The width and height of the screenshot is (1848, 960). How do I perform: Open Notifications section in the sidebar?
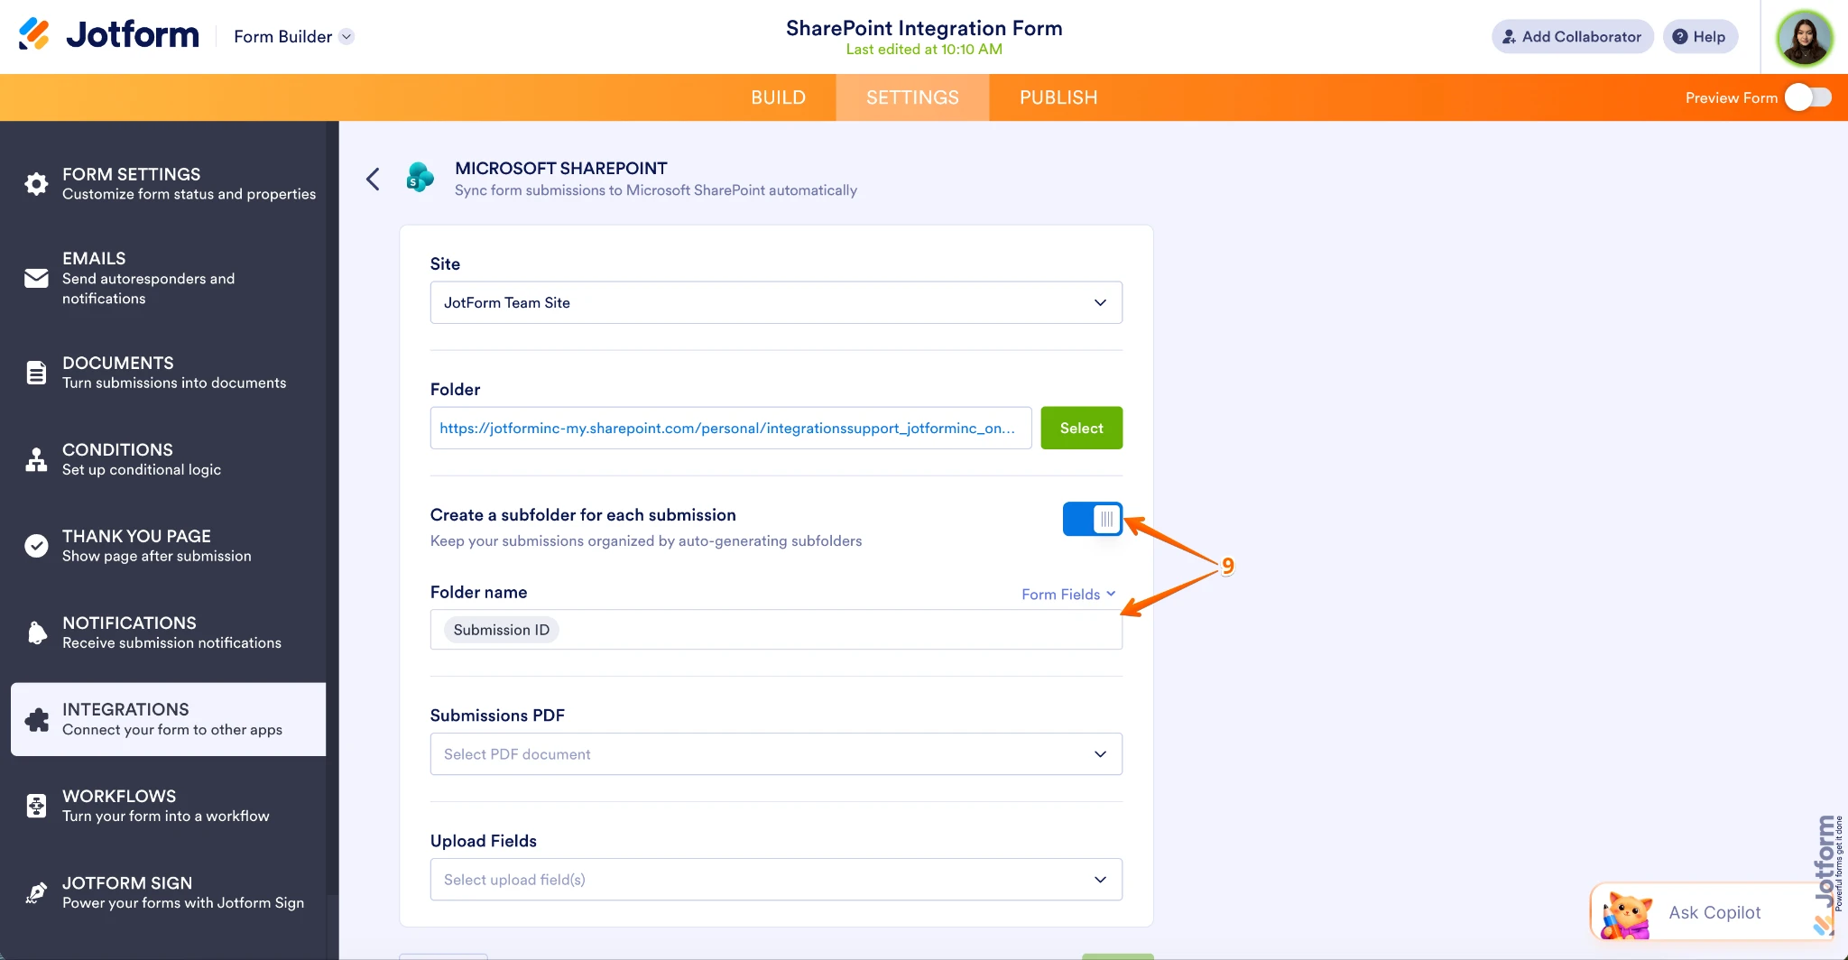[169, 632]
